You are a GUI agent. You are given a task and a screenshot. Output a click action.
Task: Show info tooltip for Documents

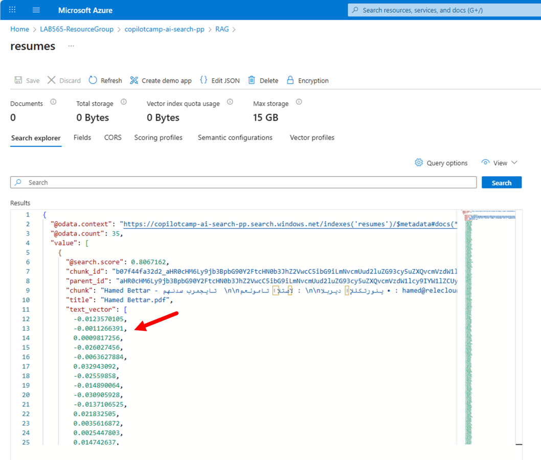[x=53, y=102]
